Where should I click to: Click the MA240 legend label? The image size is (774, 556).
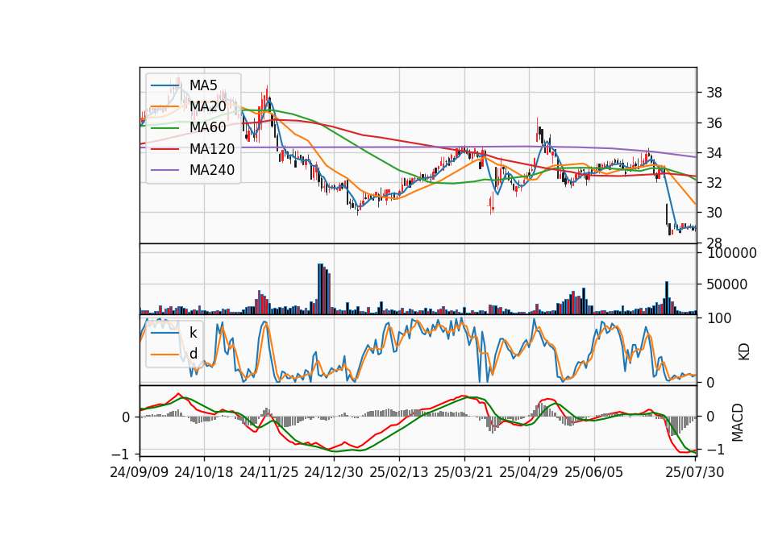[x=212, y=170]
